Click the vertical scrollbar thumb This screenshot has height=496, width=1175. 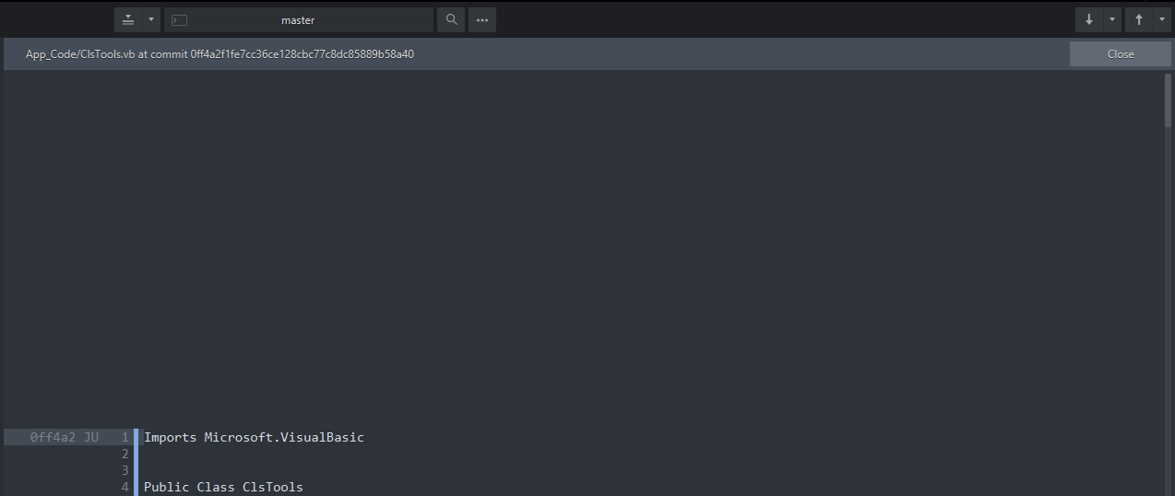tap(1168, 100)
